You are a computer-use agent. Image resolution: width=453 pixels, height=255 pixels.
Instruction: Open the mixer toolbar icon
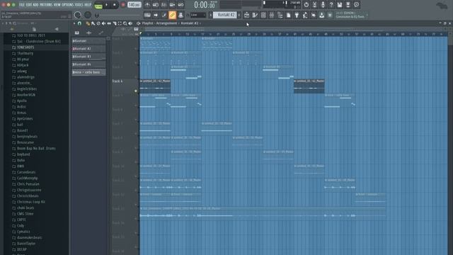tap(272, 15)
